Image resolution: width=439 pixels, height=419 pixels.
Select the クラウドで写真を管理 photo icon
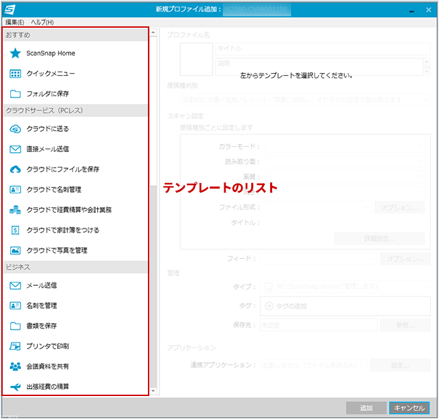click(15, 251)
